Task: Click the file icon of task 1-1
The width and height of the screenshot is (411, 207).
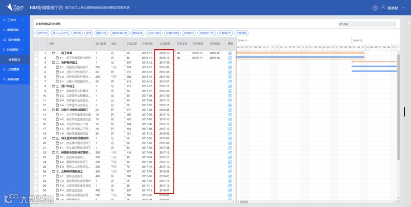Action: tap(57, 58)
